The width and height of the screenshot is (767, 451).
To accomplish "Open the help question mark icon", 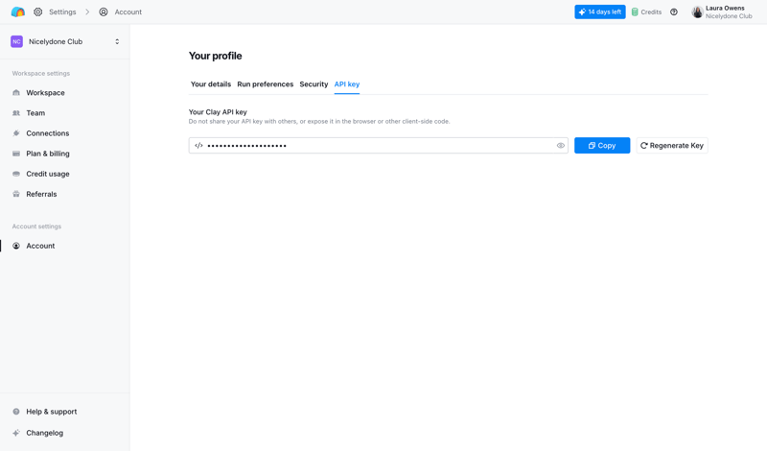I will click(x=674, y=12).
